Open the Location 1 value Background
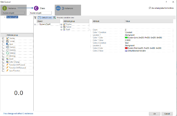Viewport: 177px width, 116px height. point(149,35)
